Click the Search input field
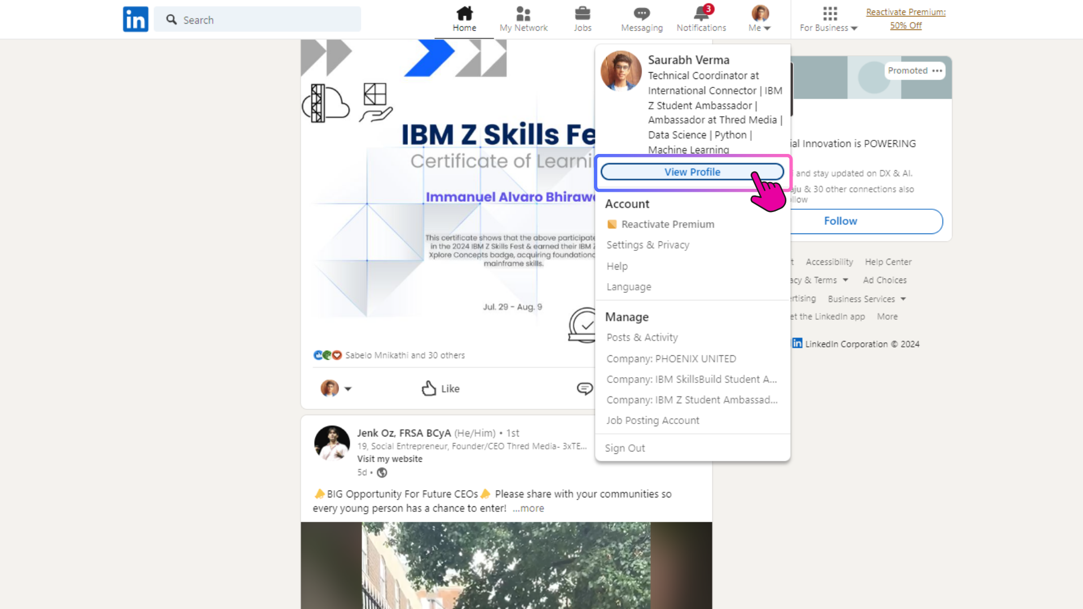This screenshot has width=1083, height=609. [257, 19]
